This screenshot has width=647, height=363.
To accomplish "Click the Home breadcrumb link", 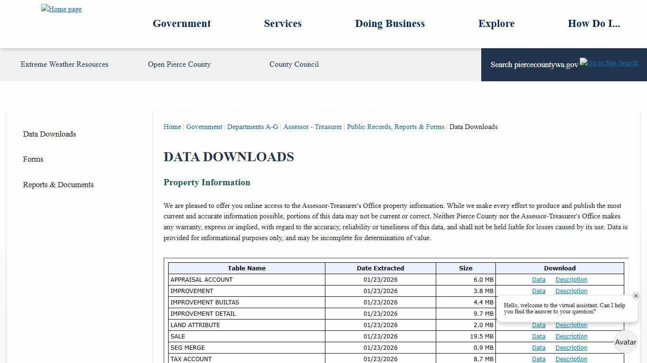I will (172, 127).
